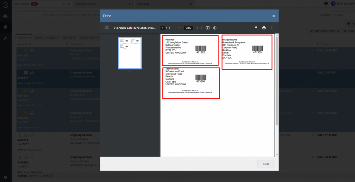Click the user avatar S icon

click(x=333, y=3)
